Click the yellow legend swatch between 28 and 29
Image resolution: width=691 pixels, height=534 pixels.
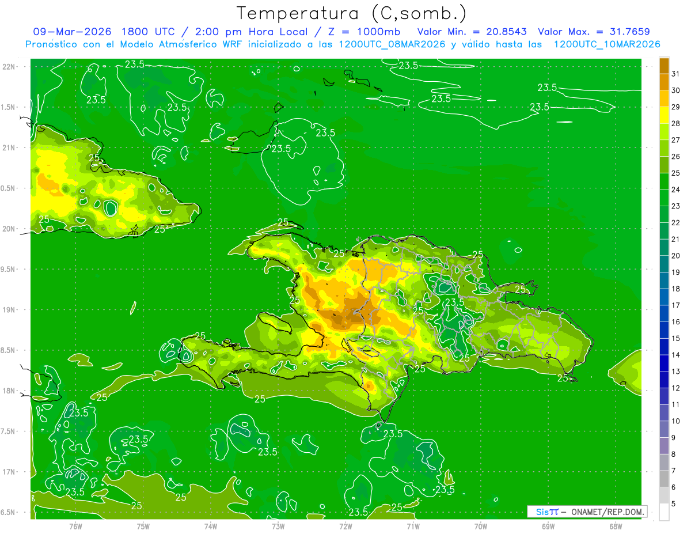click(x=664, y=115)
